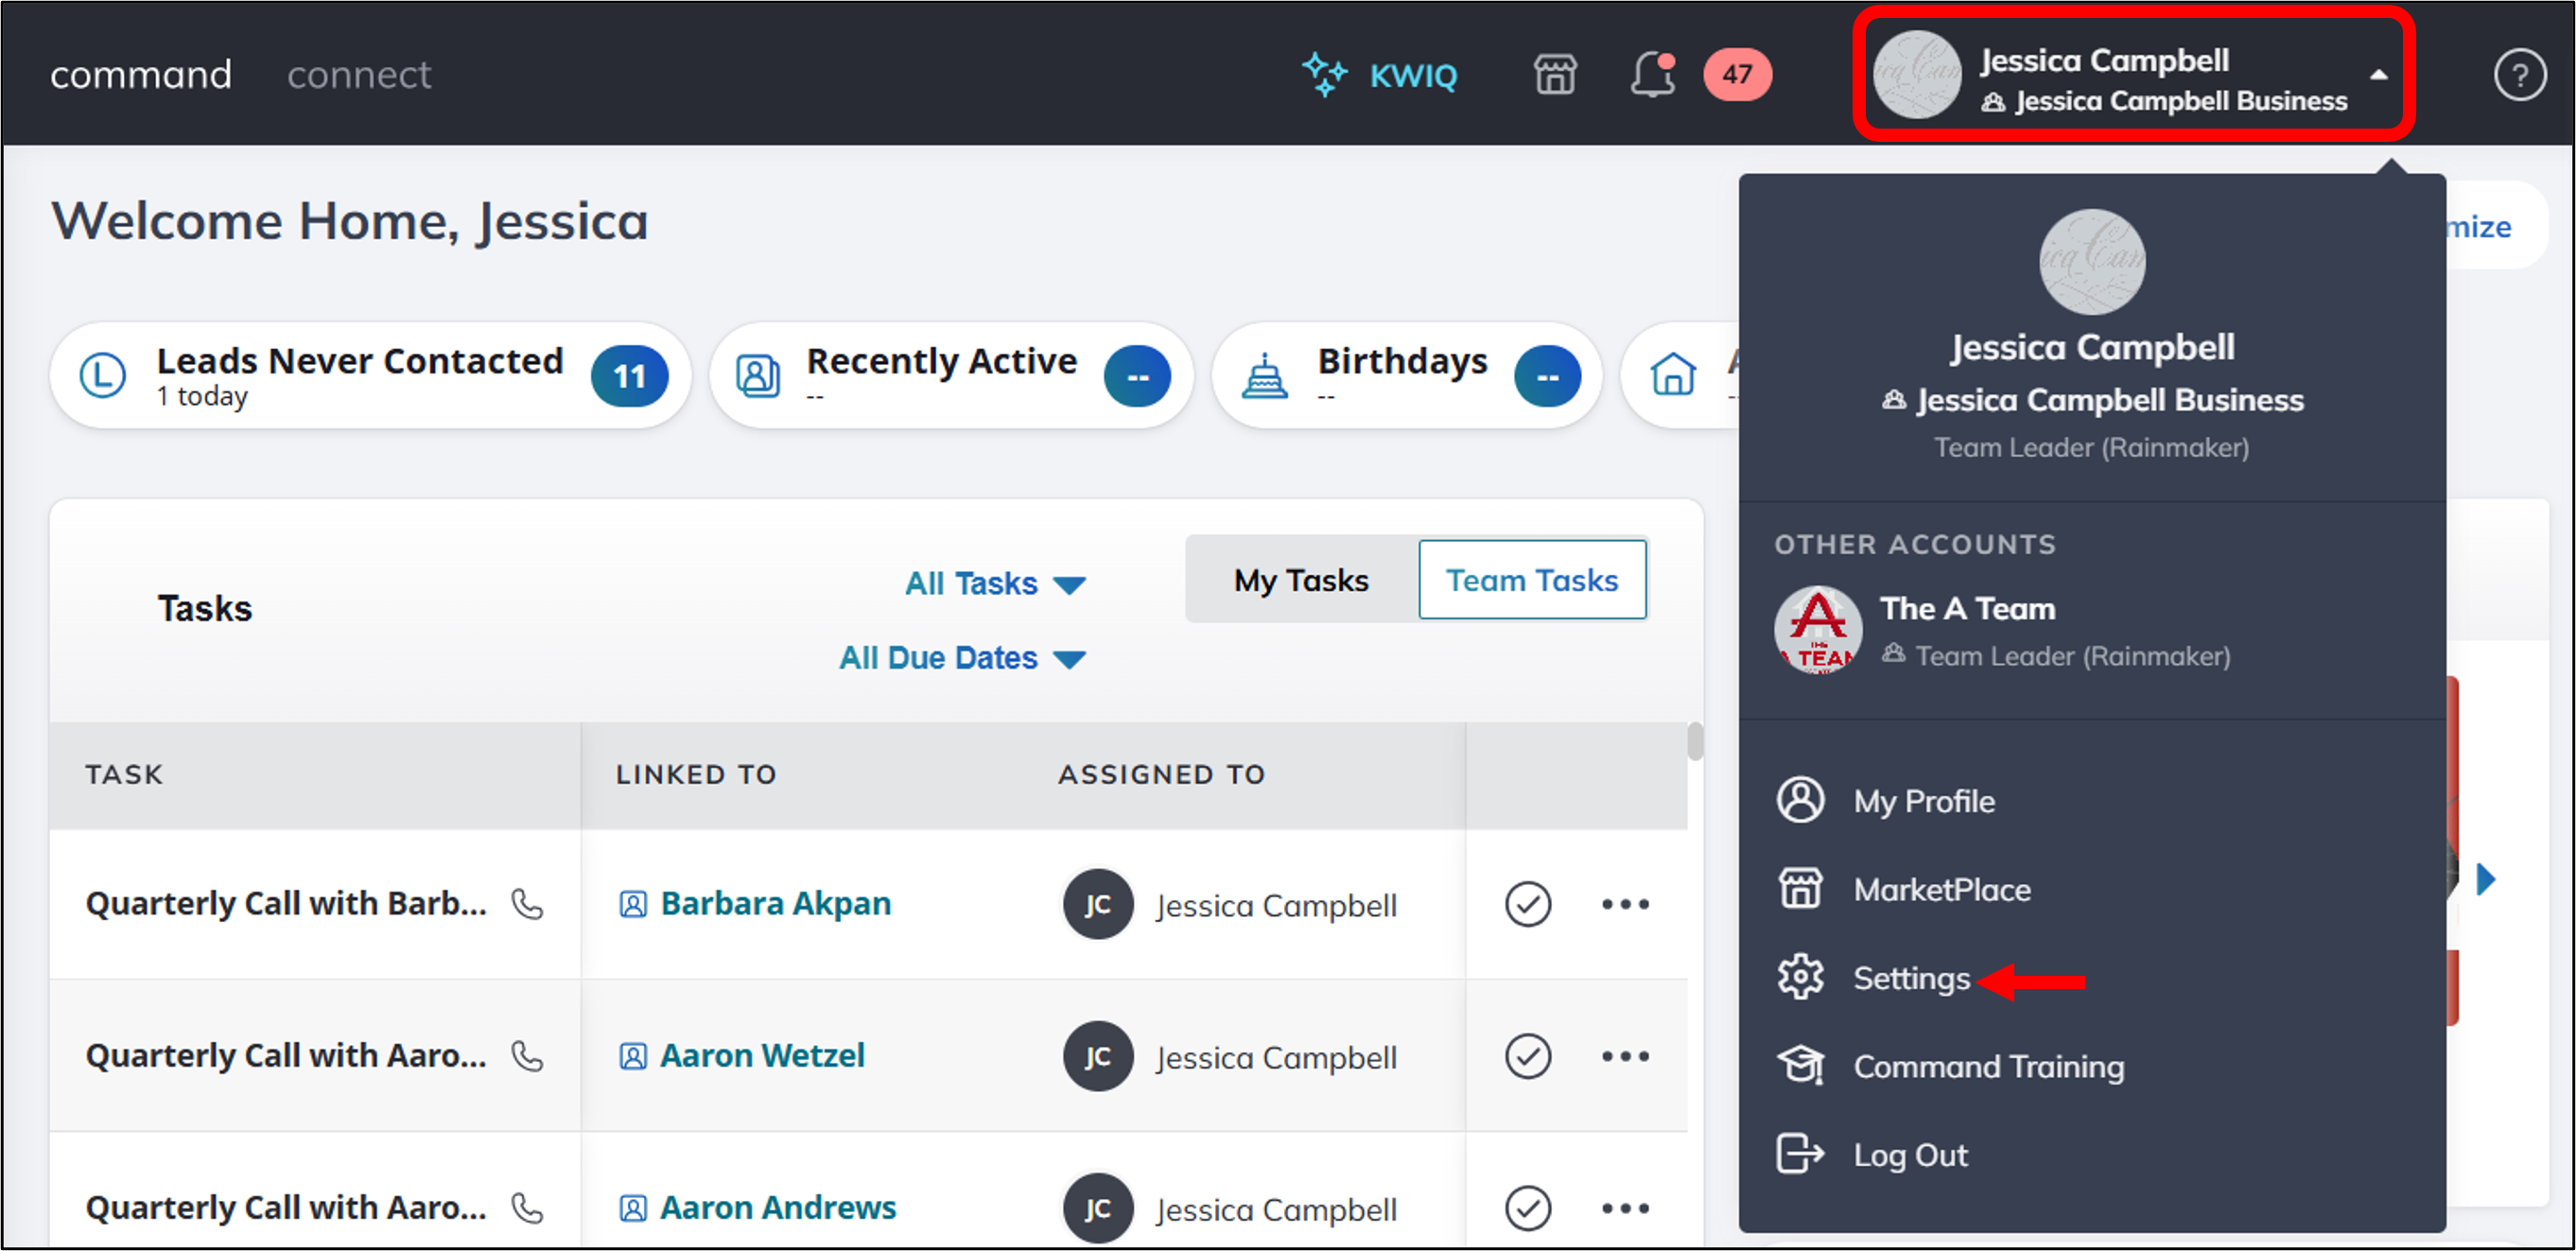
Task: Click phone icon on Aaron Andrews task row
Action: coord(527,1208)
